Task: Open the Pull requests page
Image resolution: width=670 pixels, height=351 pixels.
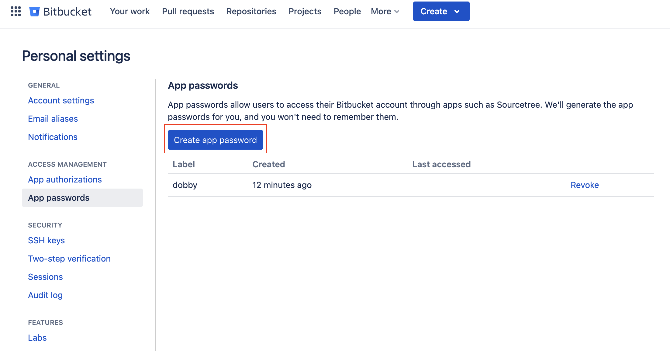Action: pos(188,11)
